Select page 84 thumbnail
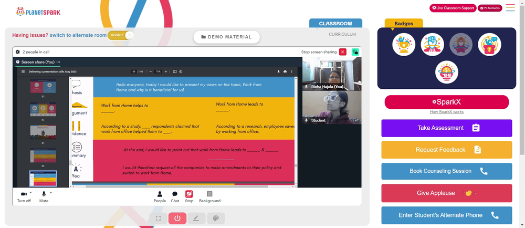Screen dimensions: 525x228 (x=43, y=132)
